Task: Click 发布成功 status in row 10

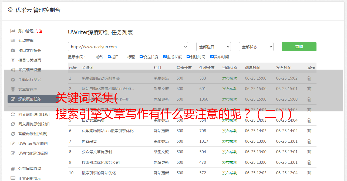Action: coord(230,173)
